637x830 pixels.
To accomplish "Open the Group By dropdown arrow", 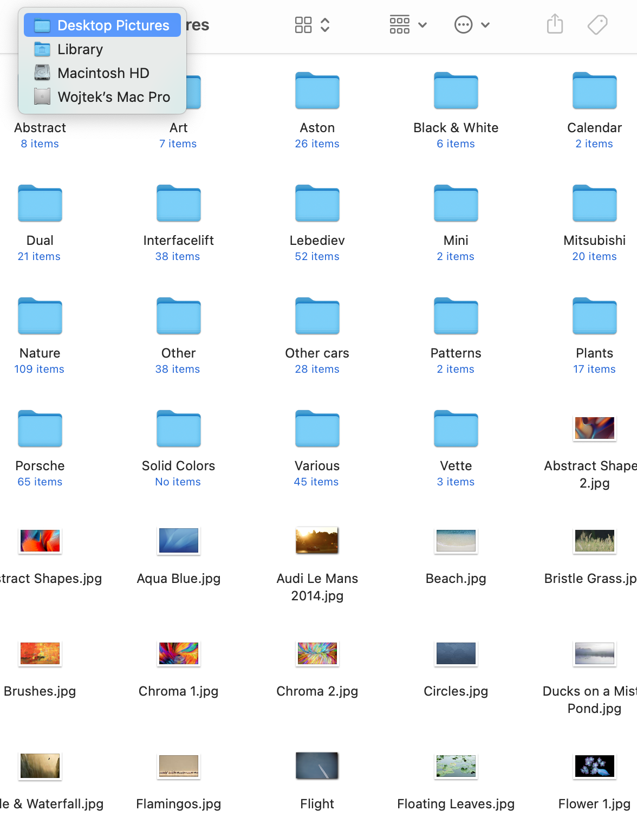I will pos(423,25).
